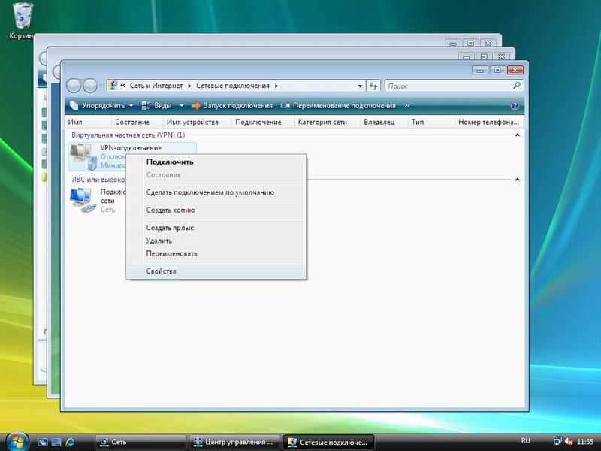
Task: Click the Back navigation arrow button
Action: point(74,86)
